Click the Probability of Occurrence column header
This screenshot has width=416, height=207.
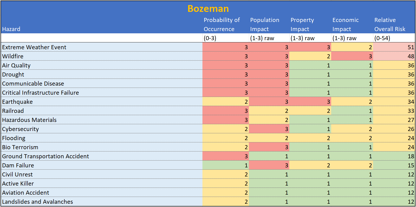click(x=222, y=24)
